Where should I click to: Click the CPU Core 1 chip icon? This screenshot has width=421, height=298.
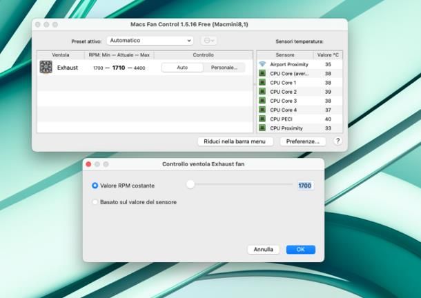click(262, 82)
